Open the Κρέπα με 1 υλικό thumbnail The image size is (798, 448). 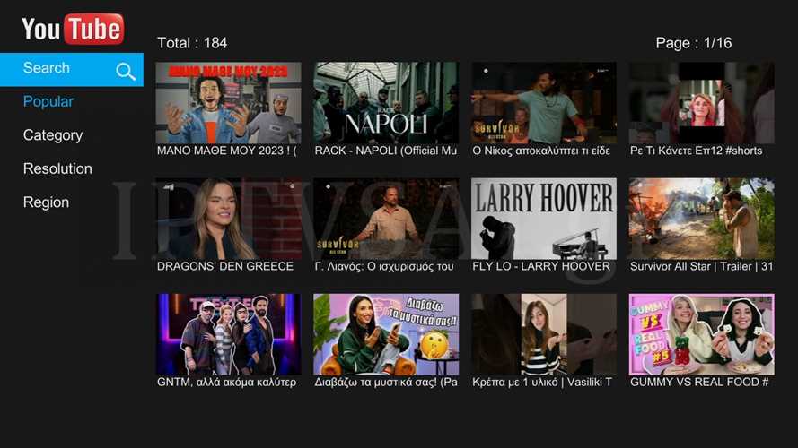pyautogui.click(x=543, y=334)
